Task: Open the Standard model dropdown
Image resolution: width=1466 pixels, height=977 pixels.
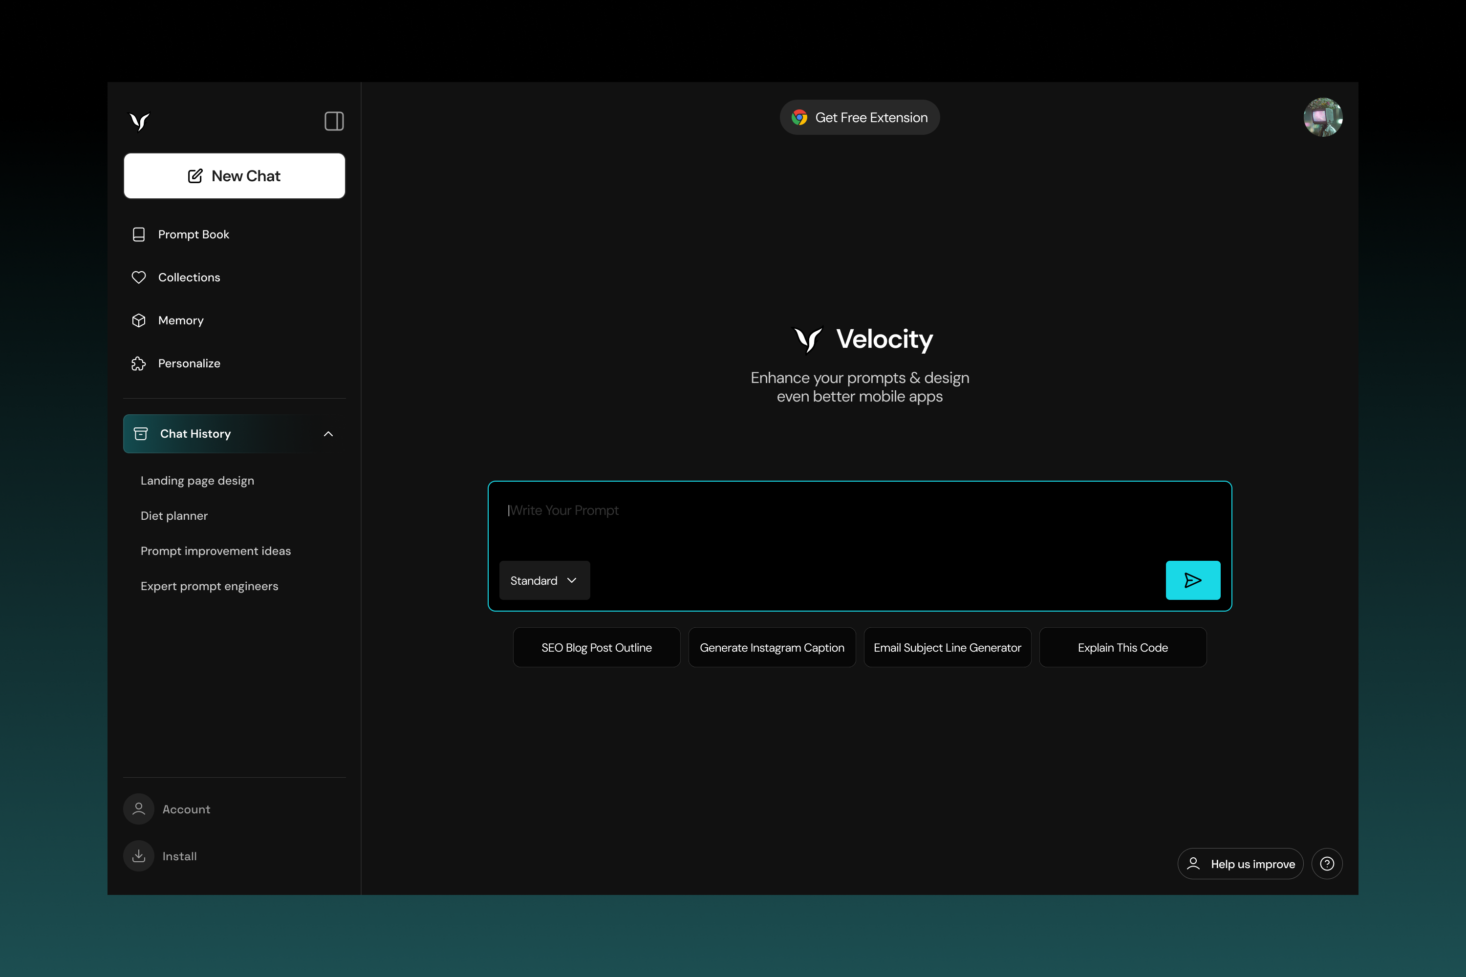Action: click(x=543, y=580)
